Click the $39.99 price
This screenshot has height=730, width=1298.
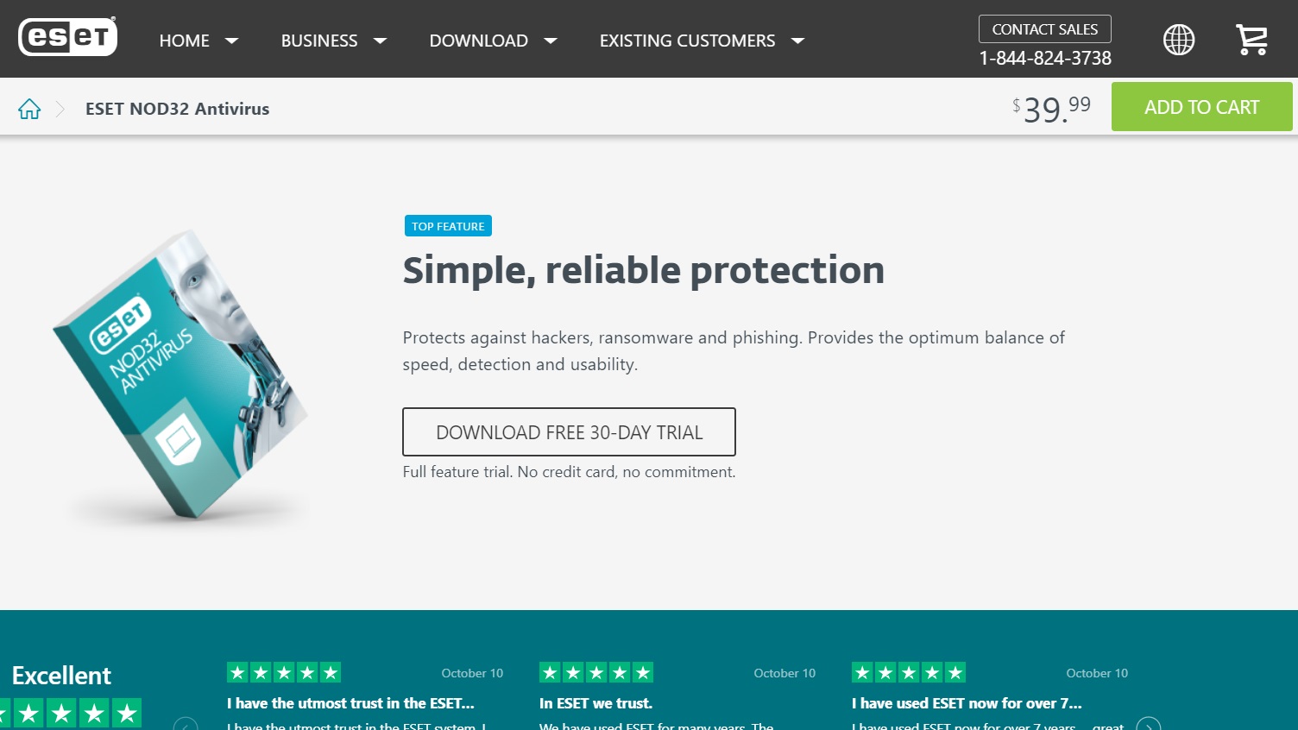click(1051, 109)
